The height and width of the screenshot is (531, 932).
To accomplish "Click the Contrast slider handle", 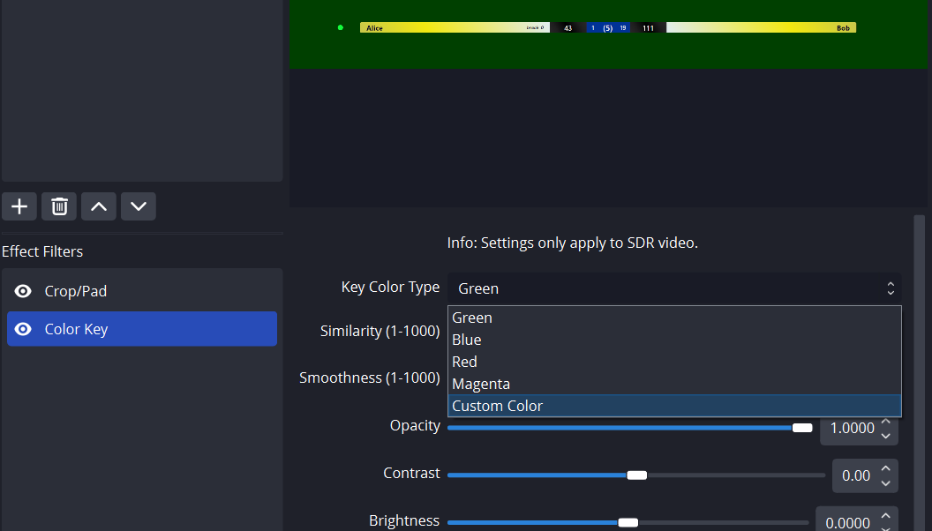I will pos(636,475).
